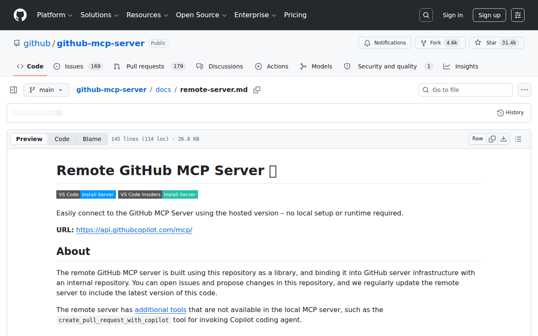Go to the GitHub homepage logo
This screenshot has height=336, width=538.
(20, 15)
